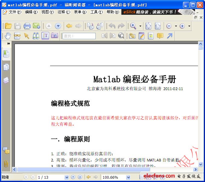
Task: Open the 帮助 (Help) menu
Action: tap(112, 12)
